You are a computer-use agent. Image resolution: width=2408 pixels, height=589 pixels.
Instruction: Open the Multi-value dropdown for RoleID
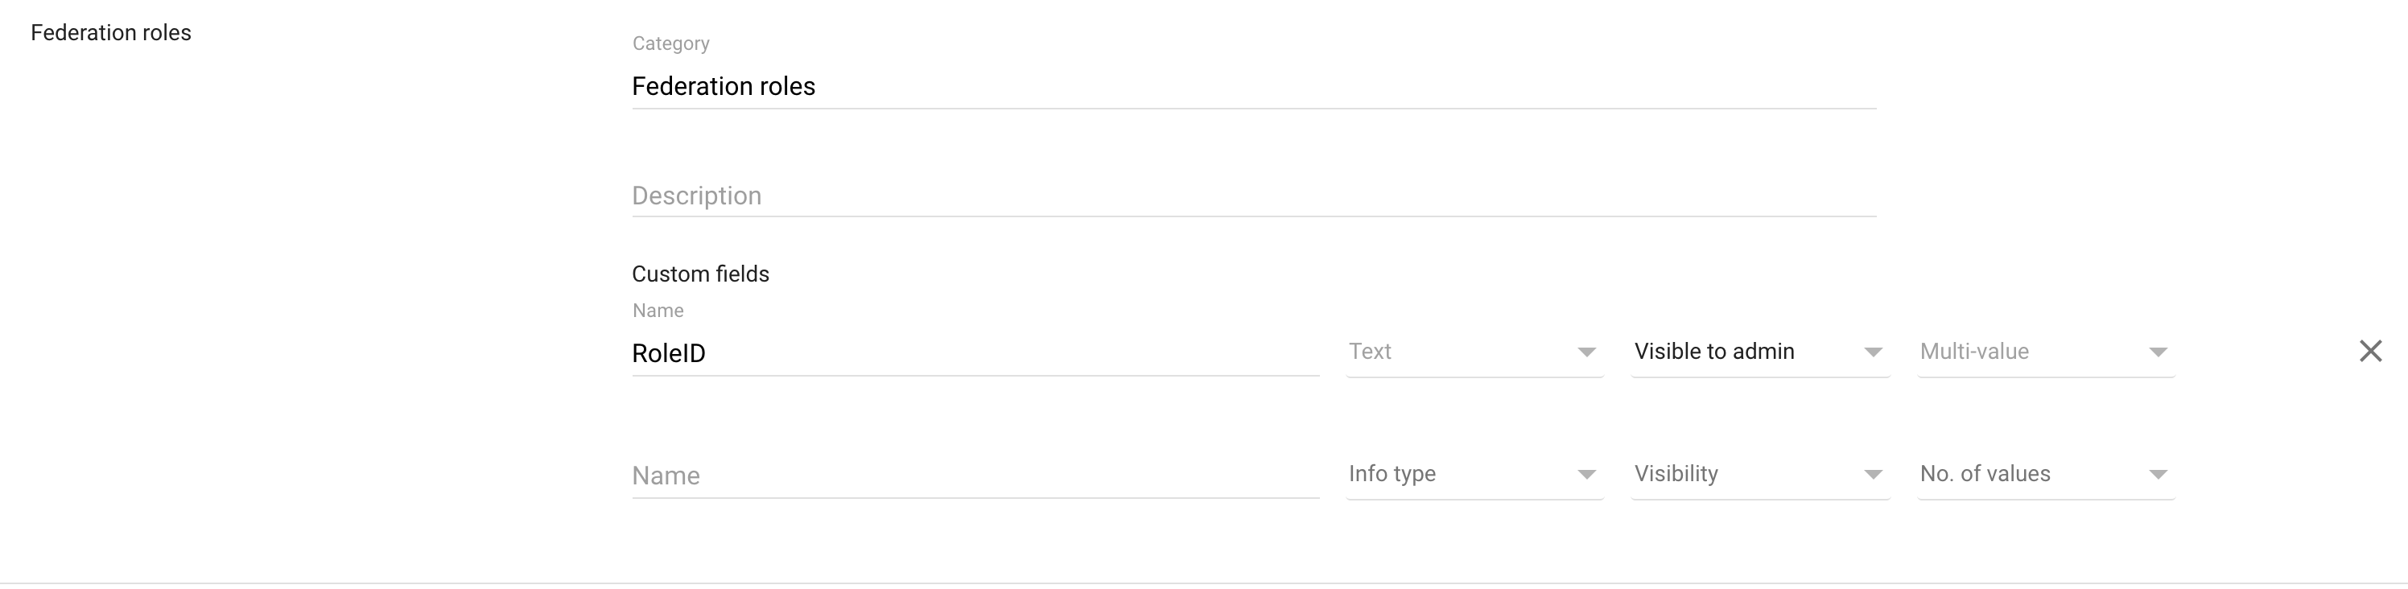(x=2043, y=352)
